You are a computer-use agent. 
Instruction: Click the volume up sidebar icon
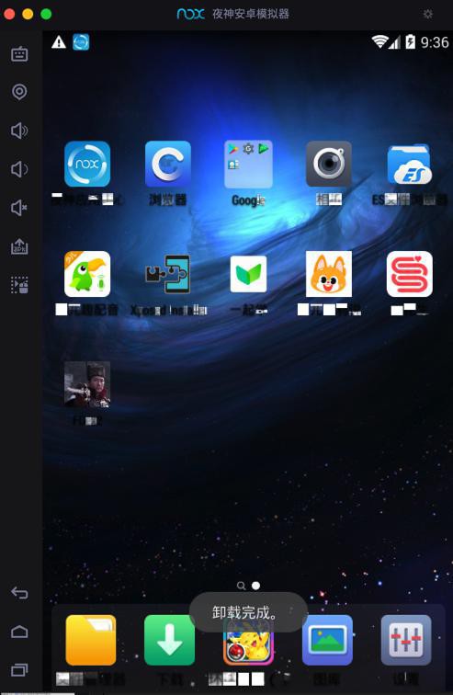click(x=19, y=131)
